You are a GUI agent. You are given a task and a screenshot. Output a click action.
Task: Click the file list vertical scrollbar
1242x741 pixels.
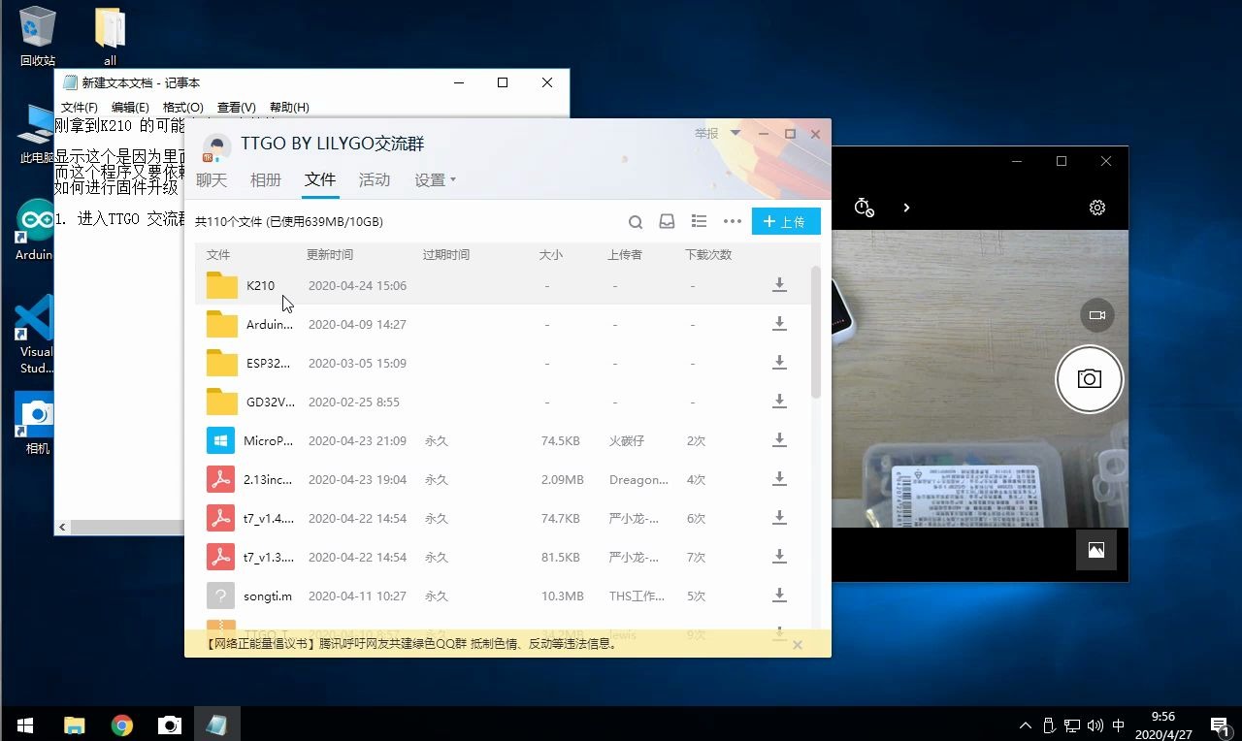coord(816,332)
